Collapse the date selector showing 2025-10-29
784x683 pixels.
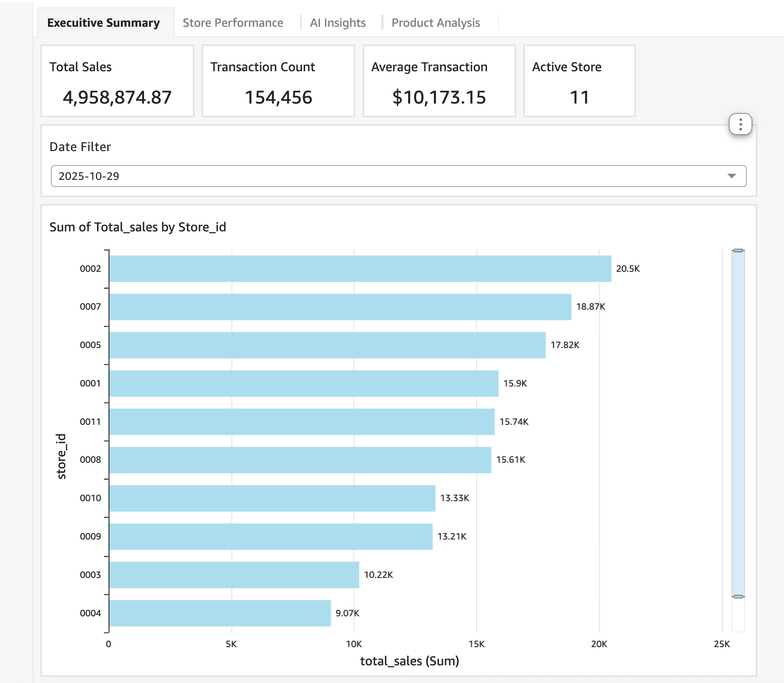point(732,176)
